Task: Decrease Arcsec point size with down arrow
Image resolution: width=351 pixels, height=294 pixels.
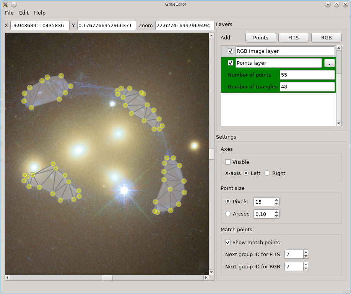Action: click(x=276, y=216)
